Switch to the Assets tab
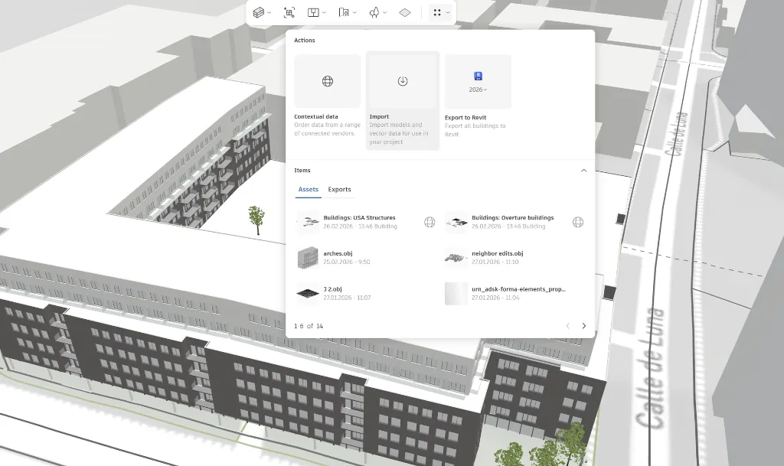The width and height of the screenshot is (784, 466). 308,189
